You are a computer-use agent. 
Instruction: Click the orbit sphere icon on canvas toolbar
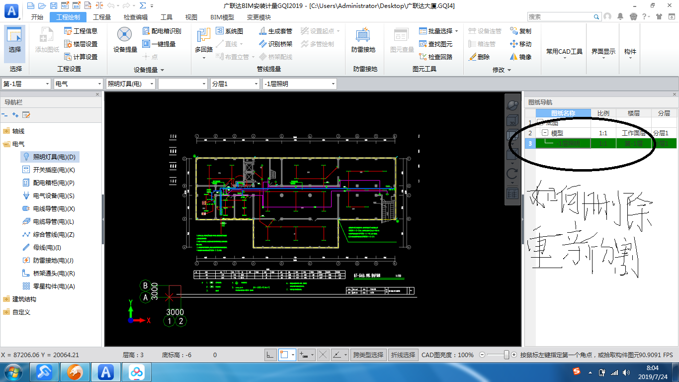[x=512, y=104]
